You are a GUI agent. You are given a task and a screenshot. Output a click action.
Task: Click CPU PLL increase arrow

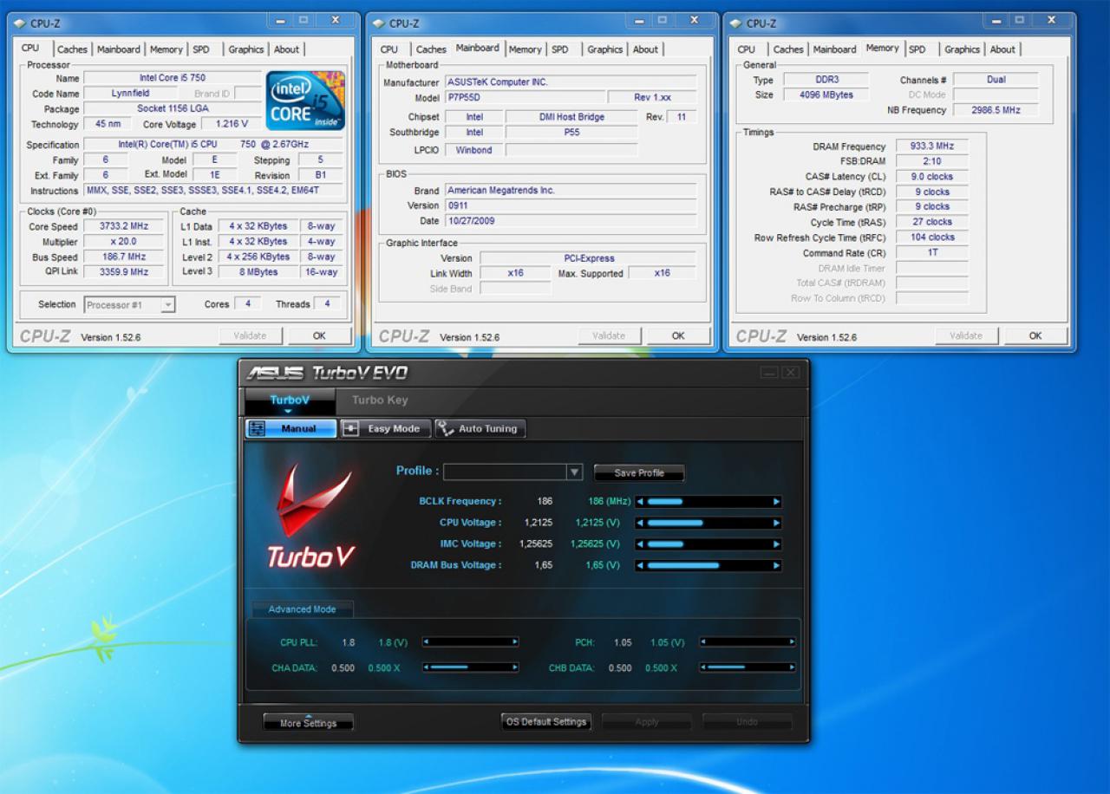click(x=515, y=642)
